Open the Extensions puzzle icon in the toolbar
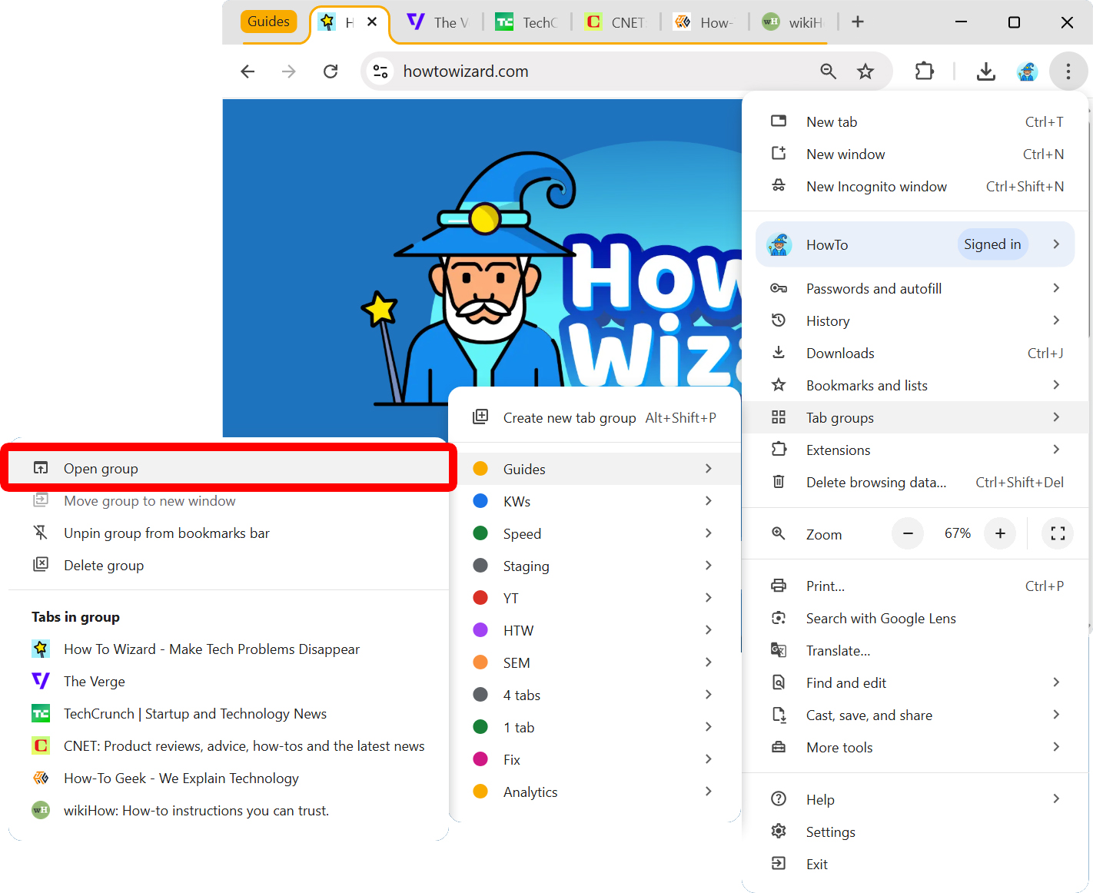This screenshot has width=1093, height=893. point(924,71)
